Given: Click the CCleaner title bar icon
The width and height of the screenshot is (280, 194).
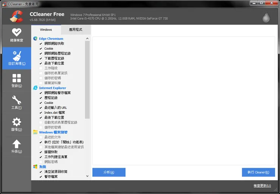Looking at the screenshot, I should (x=5, y=4).
